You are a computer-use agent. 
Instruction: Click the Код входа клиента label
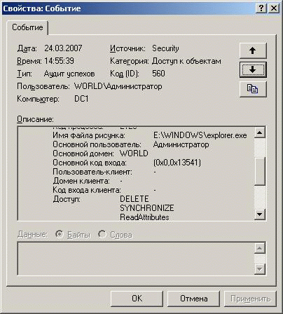[x=87, y=190]
